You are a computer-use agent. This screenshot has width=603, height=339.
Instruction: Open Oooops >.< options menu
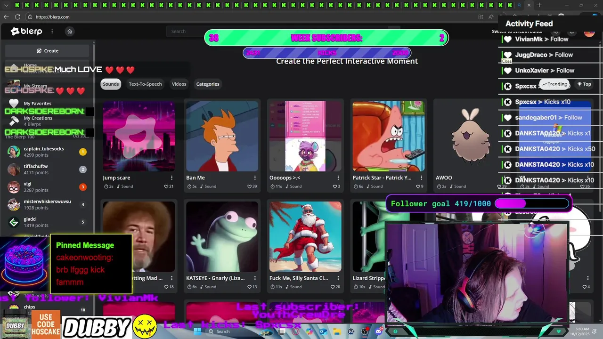[338, 178]
